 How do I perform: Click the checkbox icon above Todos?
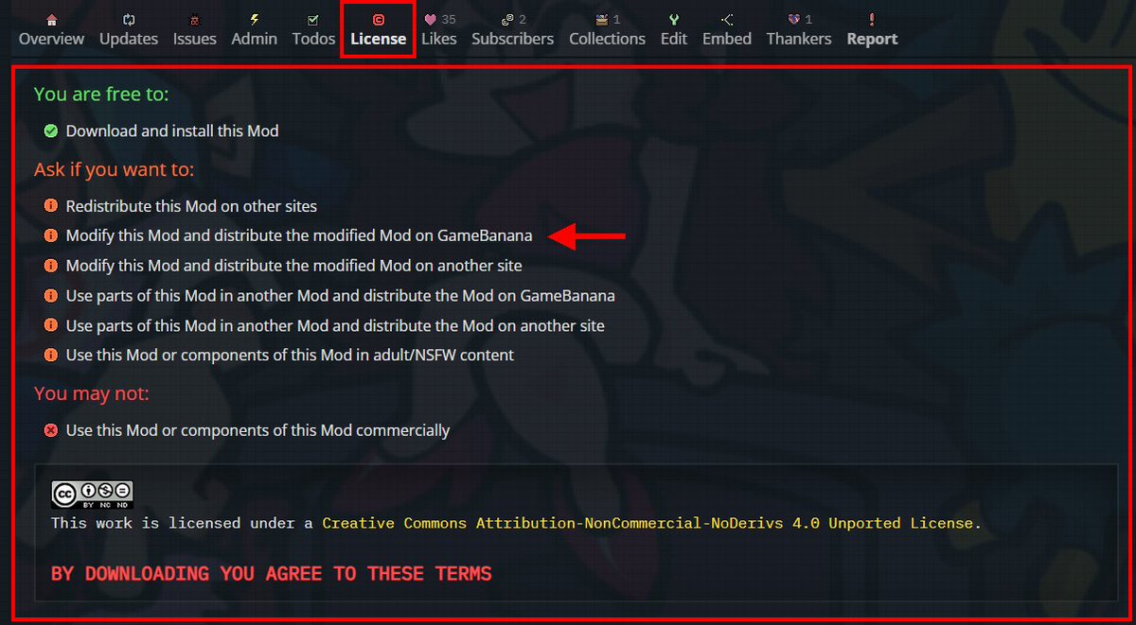313,19
